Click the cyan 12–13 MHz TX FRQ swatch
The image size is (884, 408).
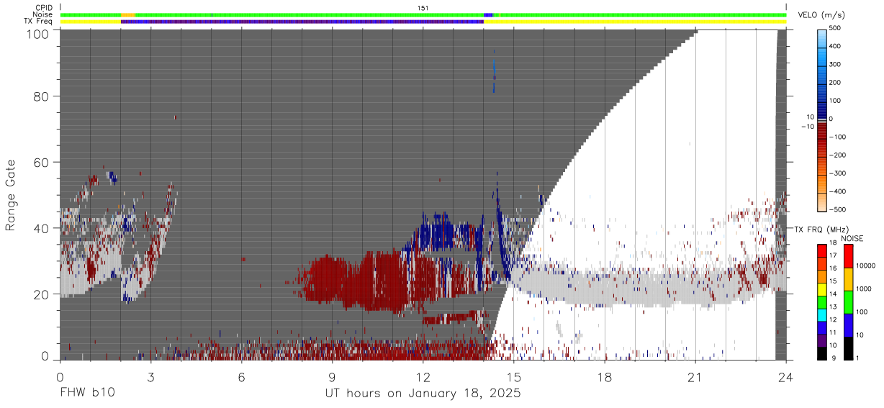(x=822, y=315)
